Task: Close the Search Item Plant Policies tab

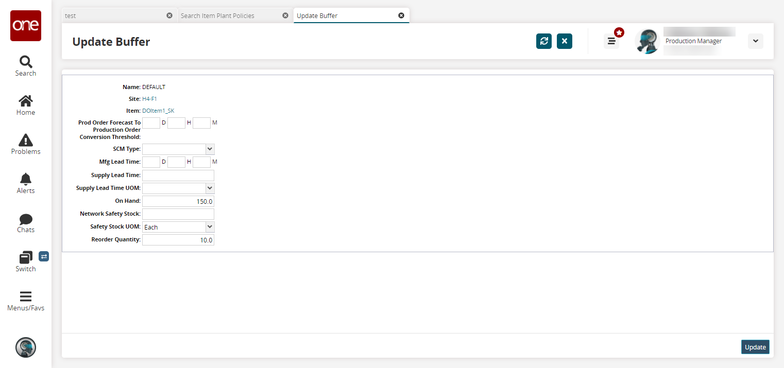Action: point(285,15)
